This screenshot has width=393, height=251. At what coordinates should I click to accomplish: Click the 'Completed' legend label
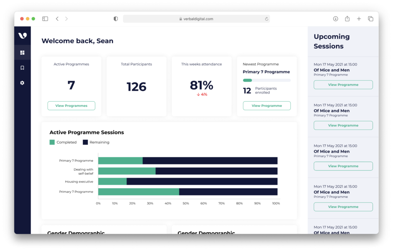(66, 142)
